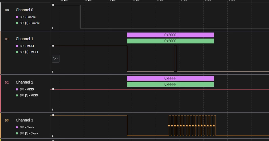Screen dimensions: 269x141
Task: Click the Channel 2 name label
Action: click(25, 82)
